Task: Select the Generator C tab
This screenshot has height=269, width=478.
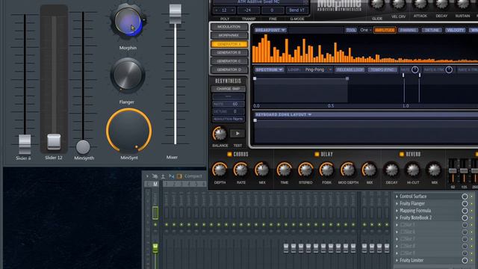Action: point(229,61)
